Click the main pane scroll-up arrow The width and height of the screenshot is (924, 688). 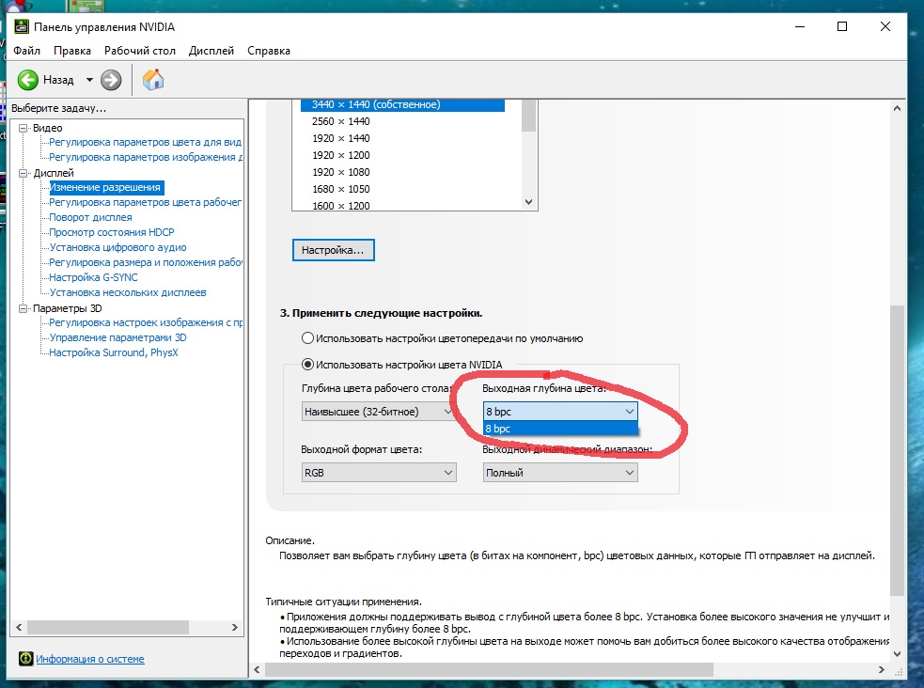click(897, 108)
